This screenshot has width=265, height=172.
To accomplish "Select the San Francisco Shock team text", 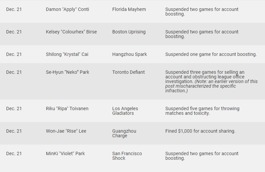I will (x=127, y=156).
